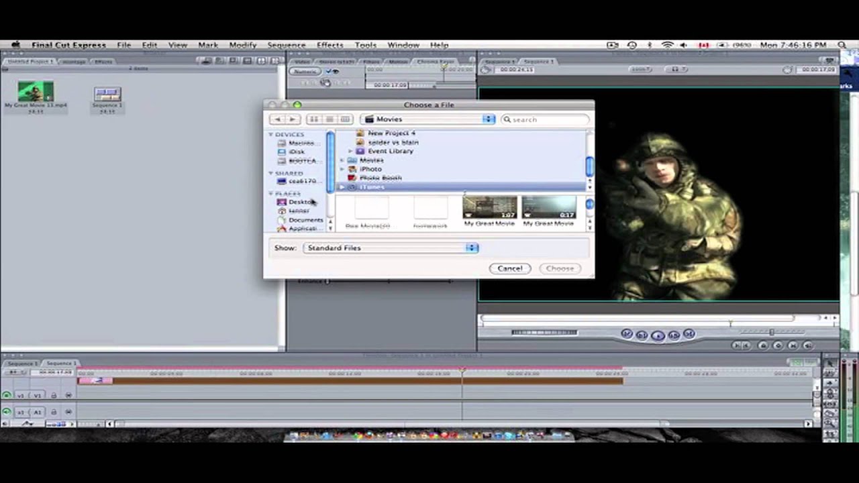
Task: Select Desktop in sidebar places
Action: coord(301,202)
